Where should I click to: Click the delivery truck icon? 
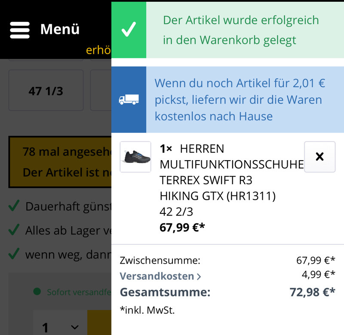coord(129,100)
